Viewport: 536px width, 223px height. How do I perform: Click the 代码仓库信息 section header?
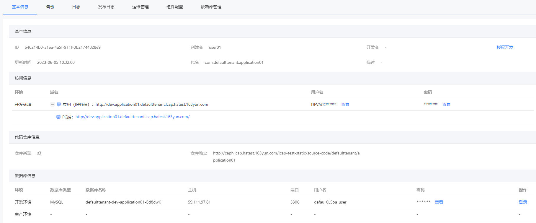(x=27, y=137)
